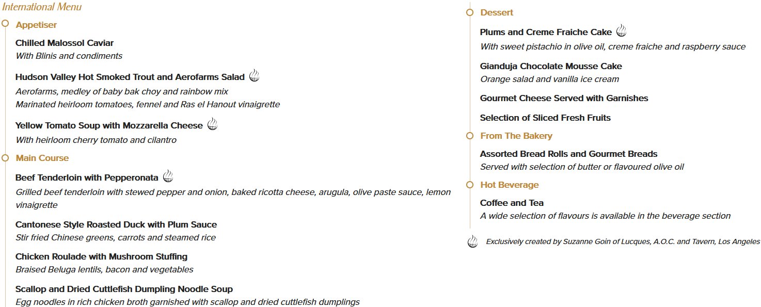761x307 pixels.
Task: Click the Coffee and Tea item
Action: (512, 203)
